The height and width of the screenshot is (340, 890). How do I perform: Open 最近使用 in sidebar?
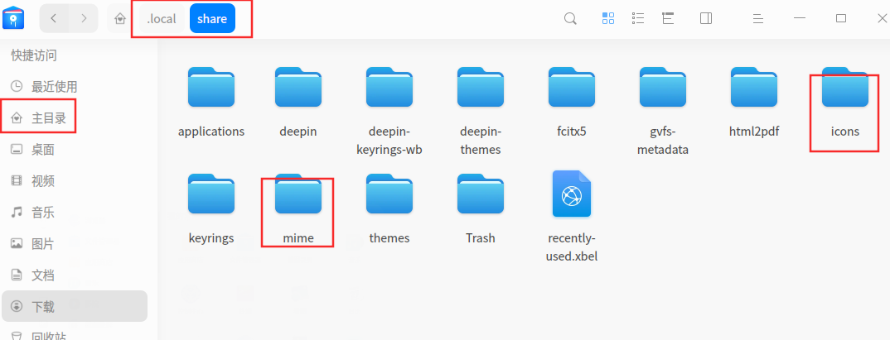point(74,87)
